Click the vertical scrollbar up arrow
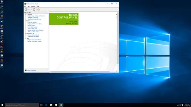The height and width of the screenshot is (107, 191). 118,12
